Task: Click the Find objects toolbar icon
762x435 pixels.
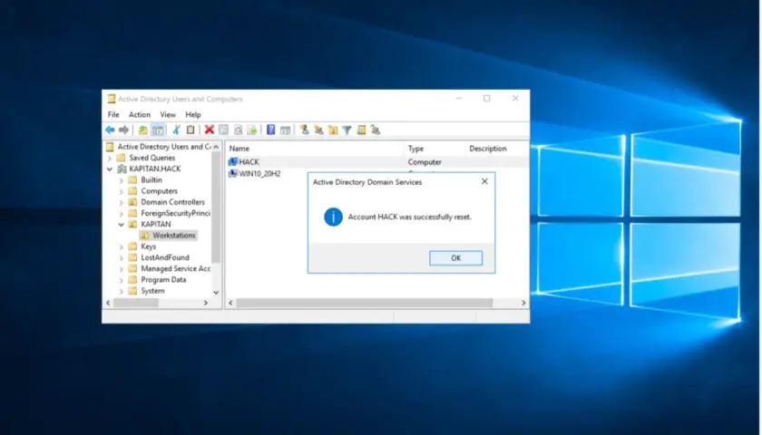Action: [361, 130]
